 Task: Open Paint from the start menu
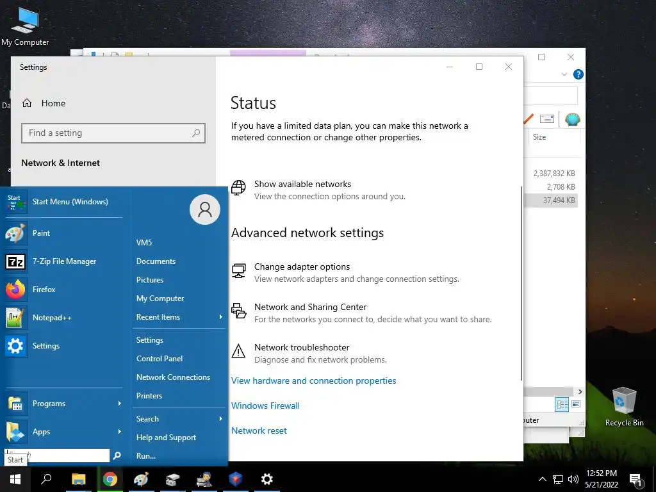coord(63,233)
